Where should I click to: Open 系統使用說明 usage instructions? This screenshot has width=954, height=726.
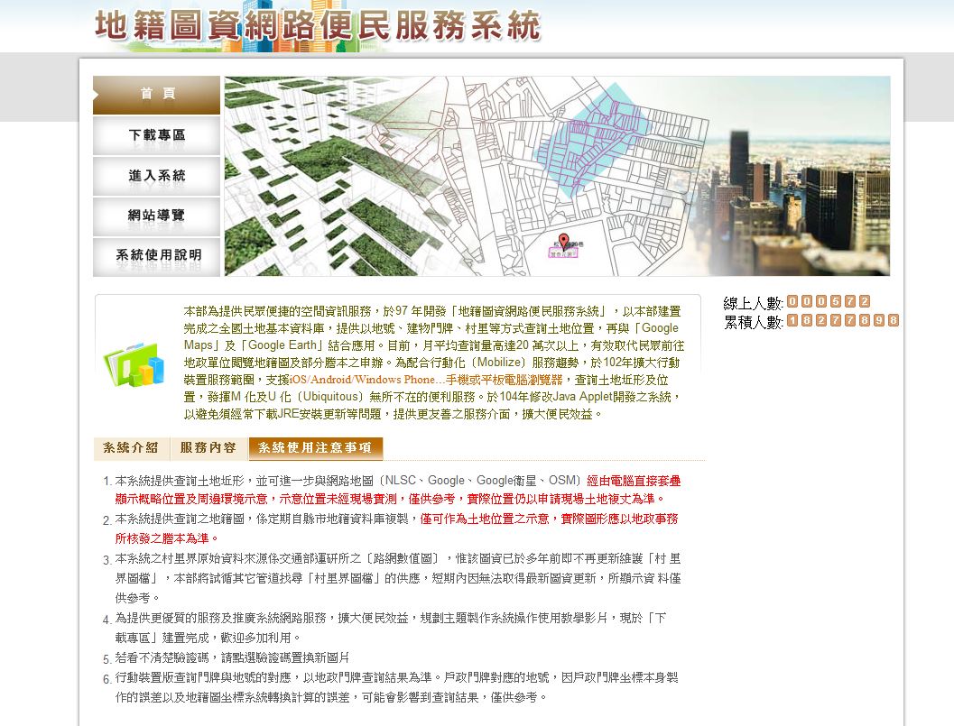pos(156,256)
